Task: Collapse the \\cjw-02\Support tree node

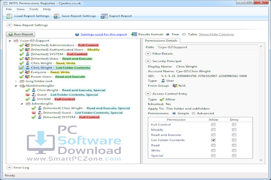Action: coord(10,41)
